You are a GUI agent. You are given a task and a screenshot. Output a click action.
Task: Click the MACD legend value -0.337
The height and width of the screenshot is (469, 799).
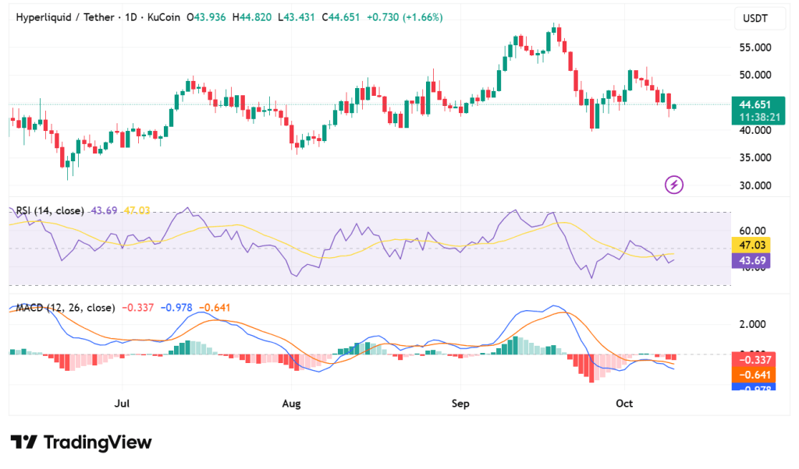pos(137,308)
